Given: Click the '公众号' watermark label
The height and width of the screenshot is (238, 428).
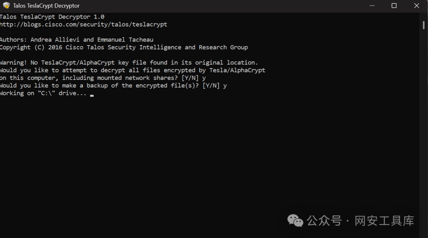Looking at the screenshot, I should (x=324, y=221).
